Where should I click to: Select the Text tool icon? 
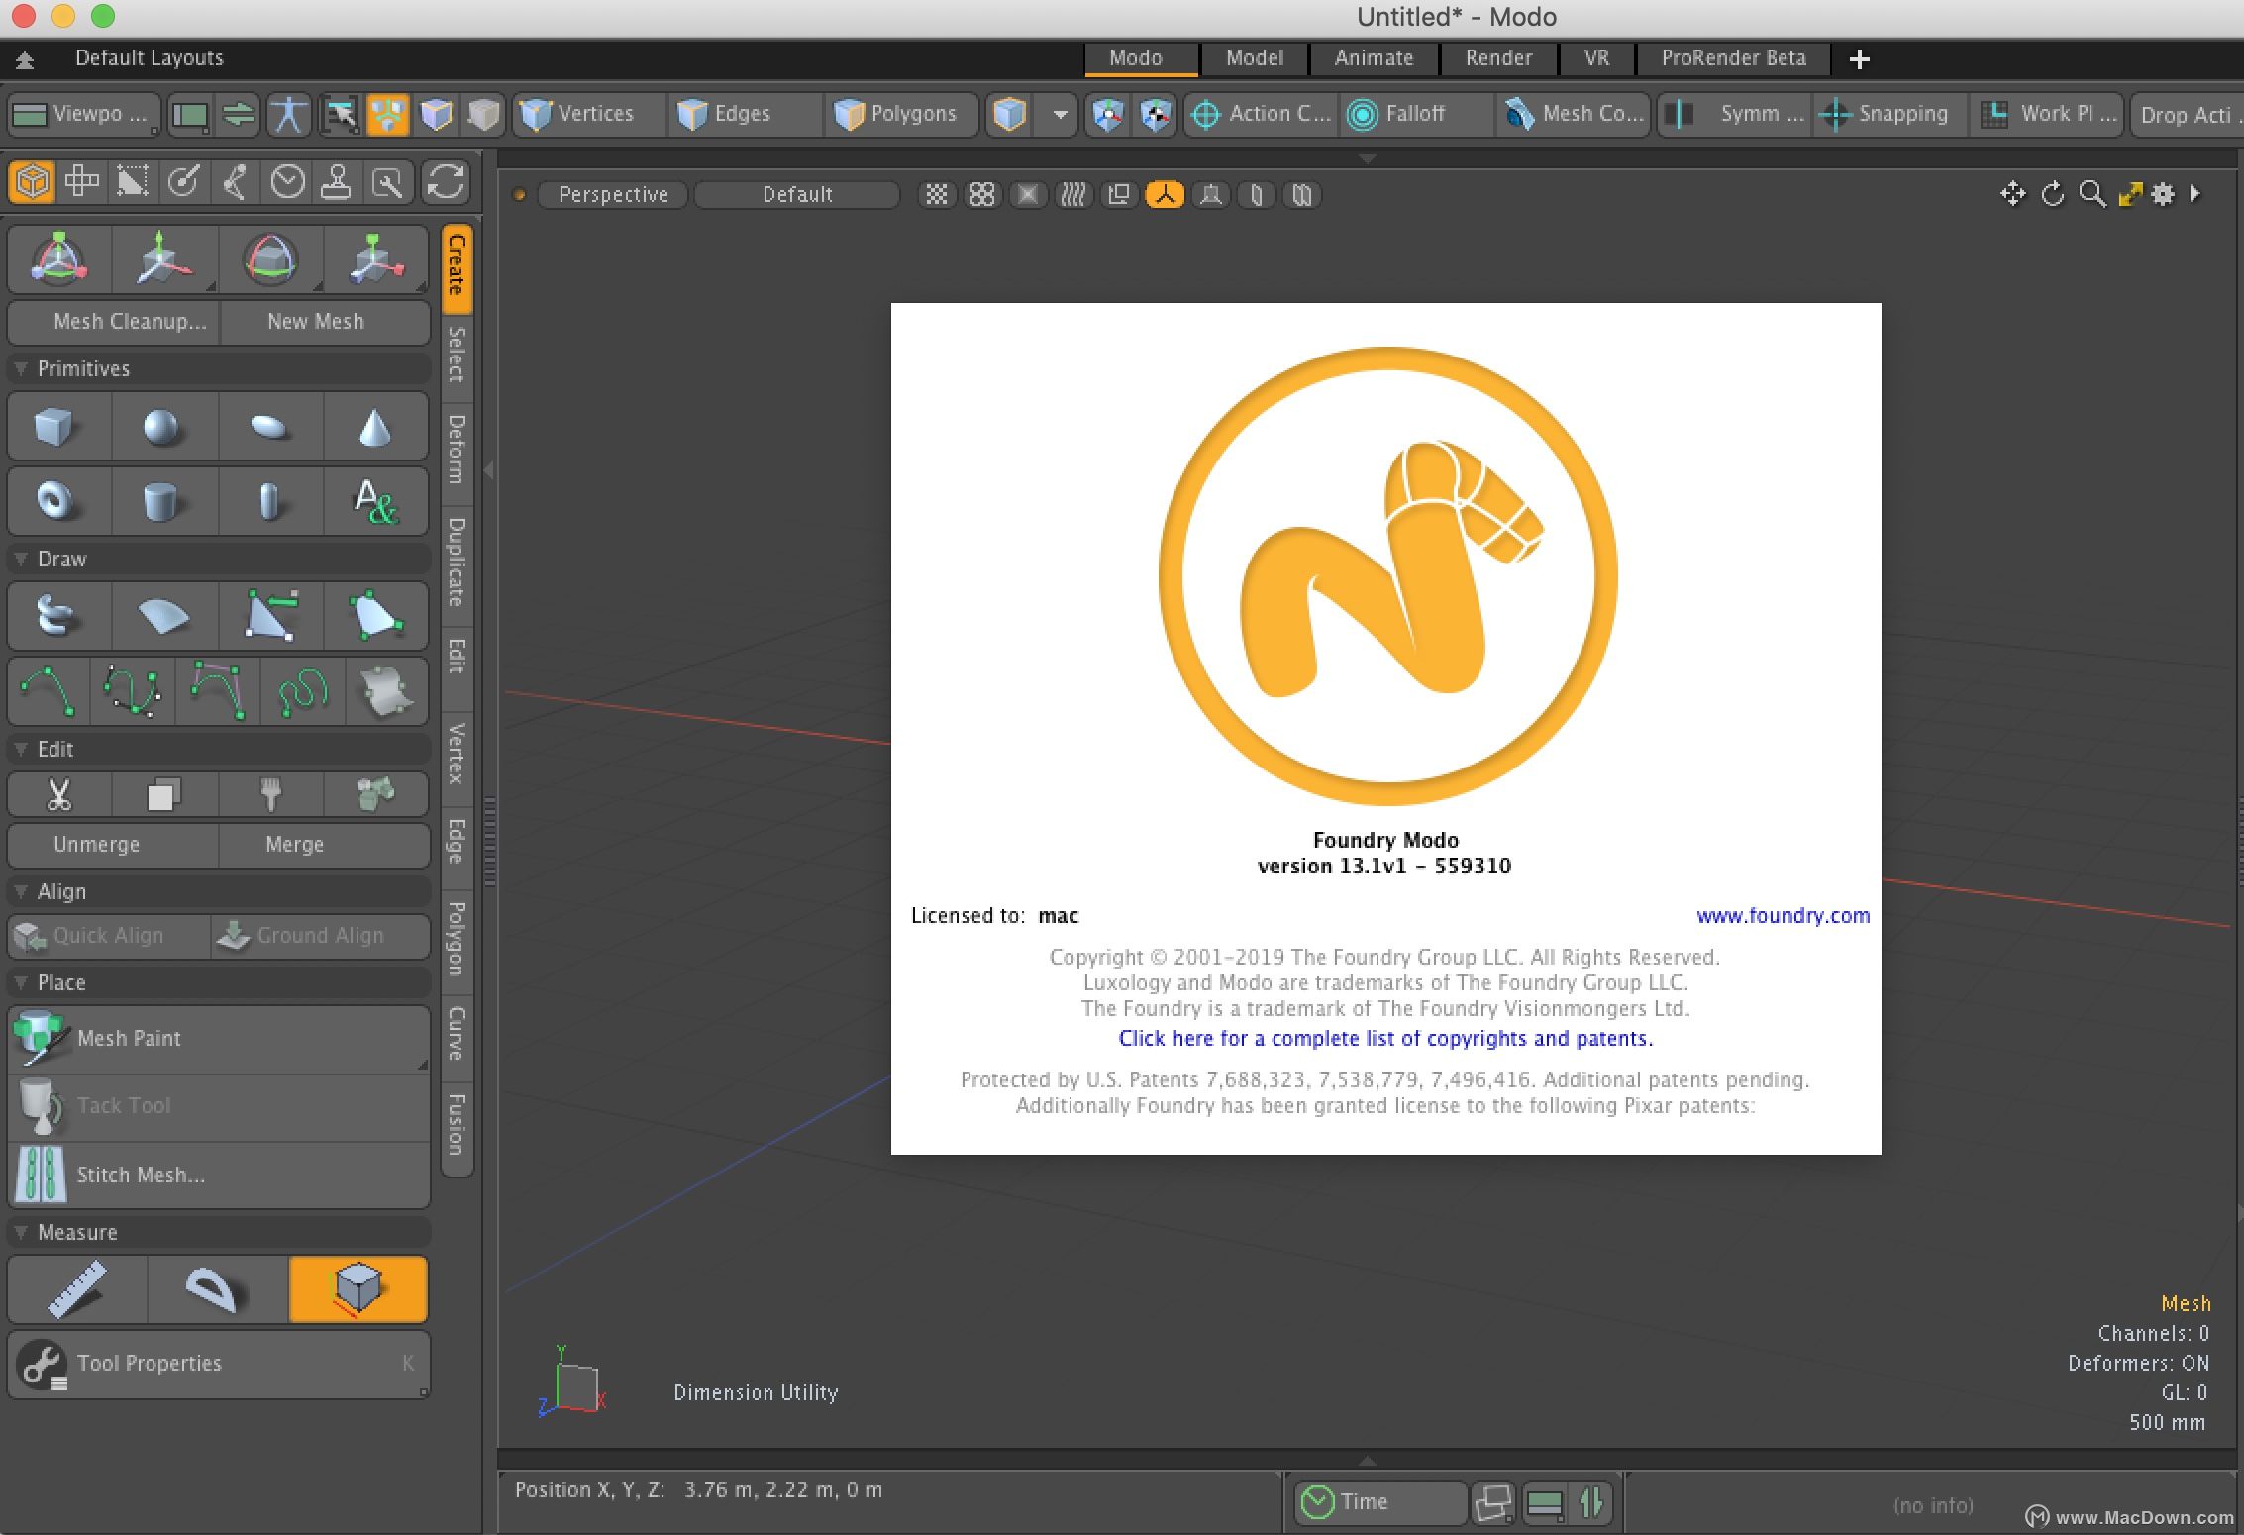click(375, 501)
